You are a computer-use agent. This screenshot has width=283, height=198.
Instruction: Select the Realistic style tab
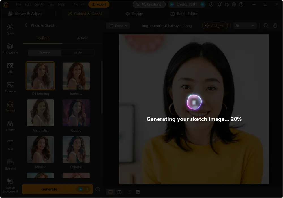[42, 38]
